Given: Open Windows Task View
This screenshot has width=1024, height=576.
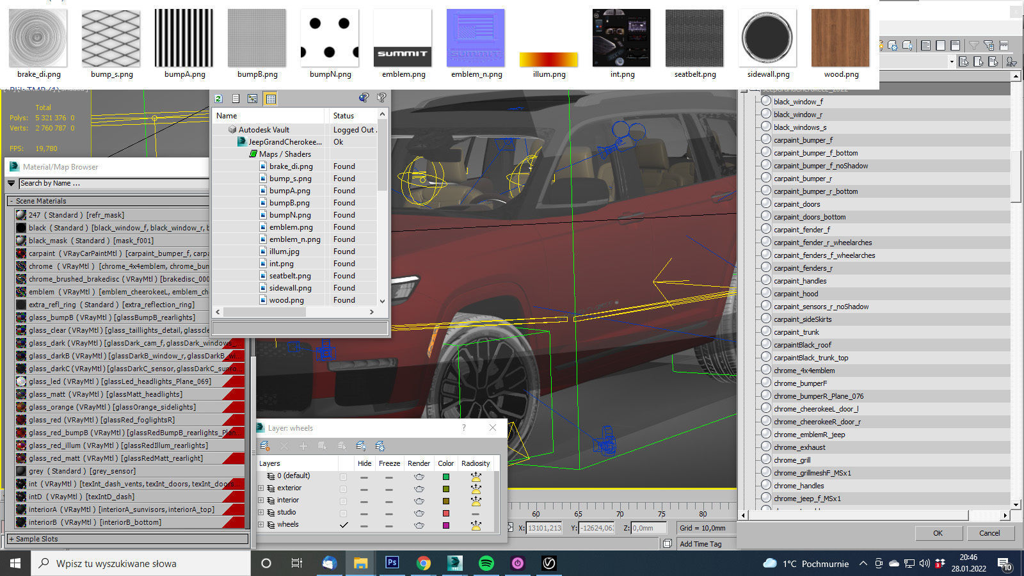Looking at the screenshot, I should coord(297,563).
